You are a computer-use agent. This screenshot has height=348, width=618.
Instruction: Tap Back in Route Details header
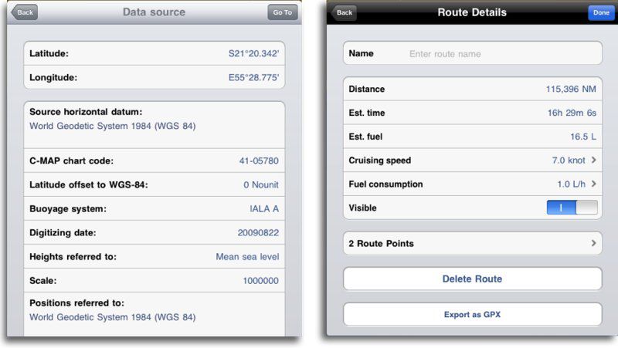(x=344, y=12)
